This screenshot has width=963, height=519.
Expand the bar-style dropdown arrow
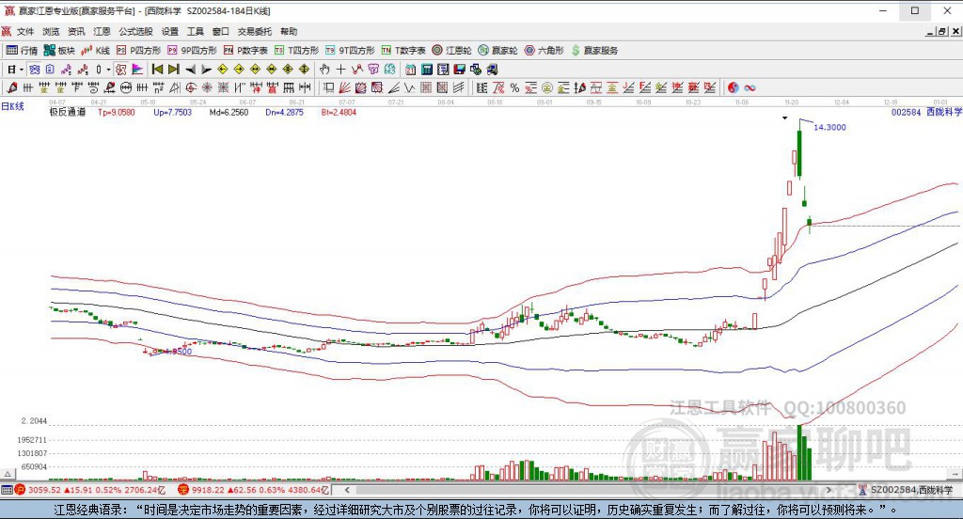click(109, 70)
